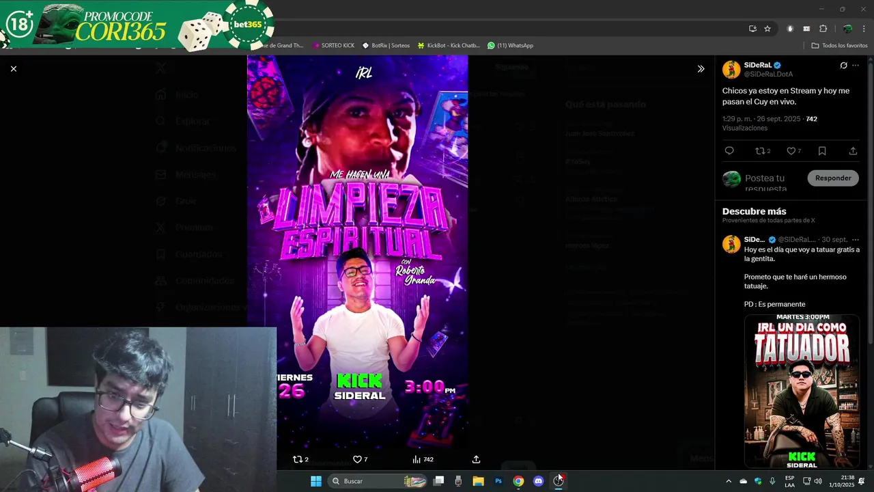Viewport: 874px width, 492px height.
Task: Open the Chrome profile avatar
Action: (847, 29)
